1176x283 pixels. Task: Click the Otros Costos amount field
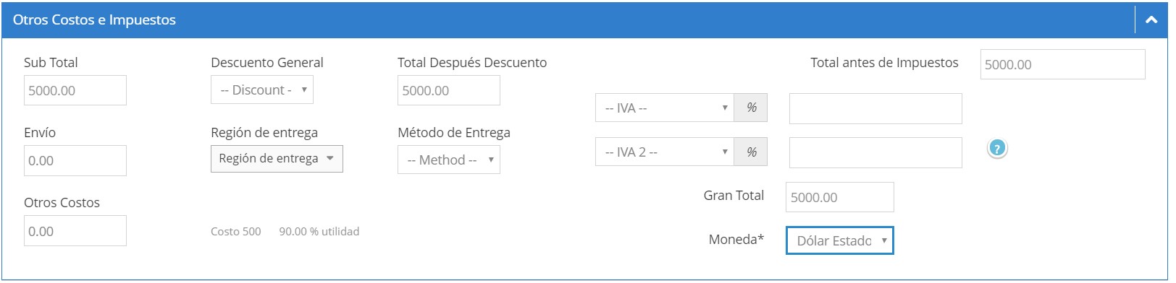pos(75,231)
